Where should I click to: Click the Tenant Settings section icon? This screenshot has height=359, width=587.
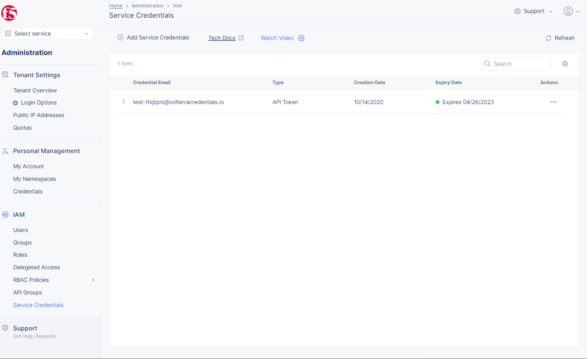(5, 75)
